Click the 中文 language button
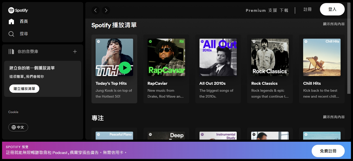The height and width of the screenshot is (161, 353). pyautogui.click(x=18, y=127)
